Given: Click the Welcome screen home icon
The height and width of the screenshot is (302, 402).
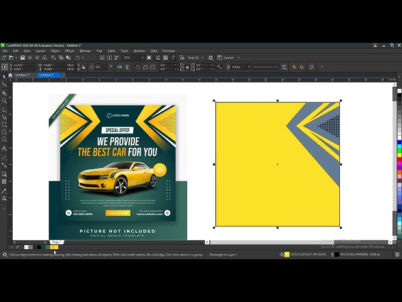Looking at the screenshot, I should point(10,75).
